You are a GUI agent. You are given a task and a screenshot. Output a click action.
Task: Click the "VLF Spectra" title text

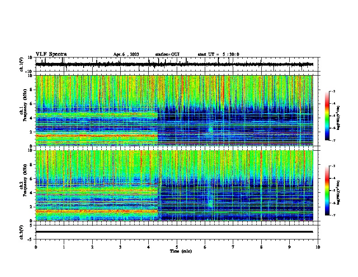coord(51,54)
